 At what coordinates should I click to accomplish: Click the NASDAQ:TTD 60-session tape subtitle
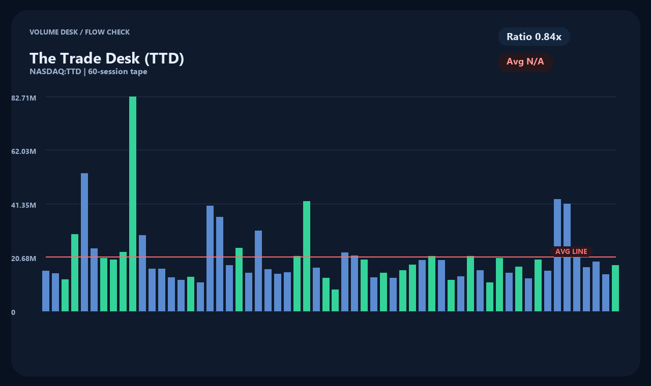[88, 72]
